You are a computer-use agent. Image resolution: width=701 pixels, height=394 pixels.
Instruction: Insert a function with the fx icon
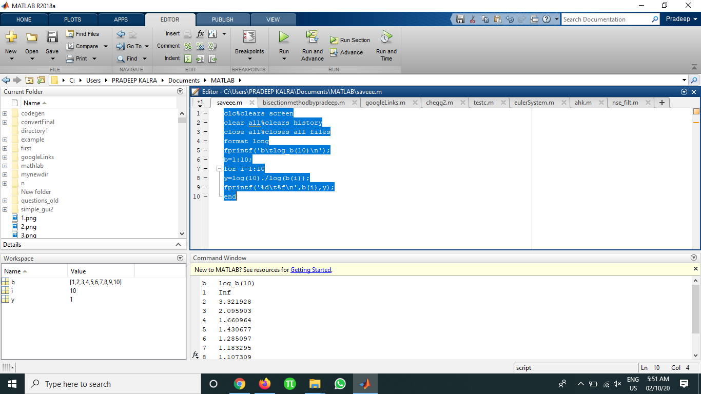pos(200,34)
